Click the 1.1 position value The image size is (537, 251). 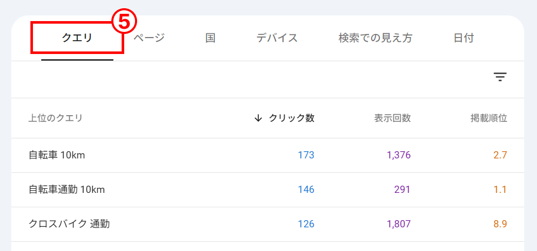tap(500, 189)
